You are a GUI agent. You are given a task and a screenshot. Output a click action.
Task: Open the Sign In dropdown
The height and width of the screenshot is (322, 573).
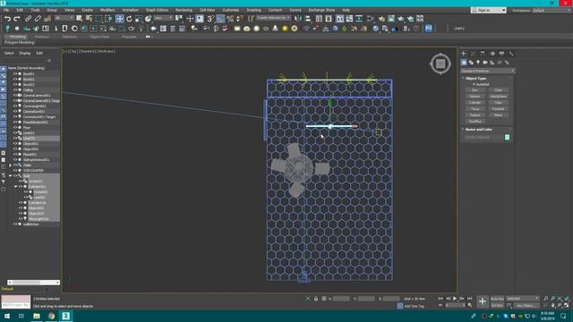[489, 10]
